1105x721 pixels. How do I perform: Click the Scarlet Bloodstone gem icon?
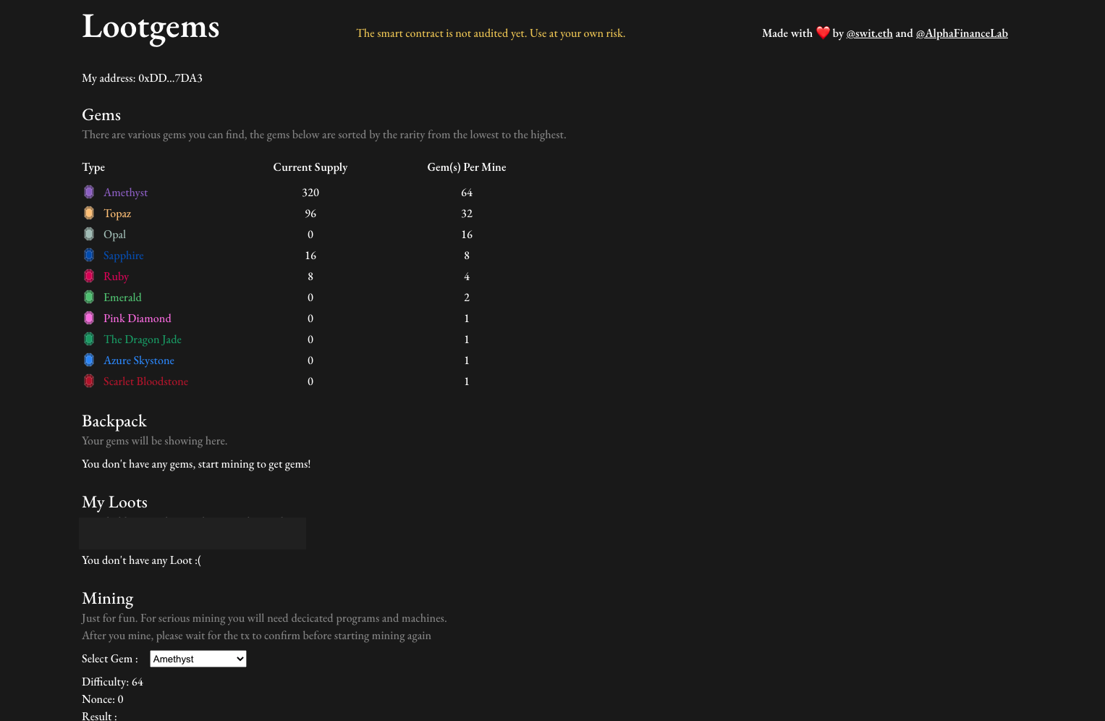click(x=89, y=381)
